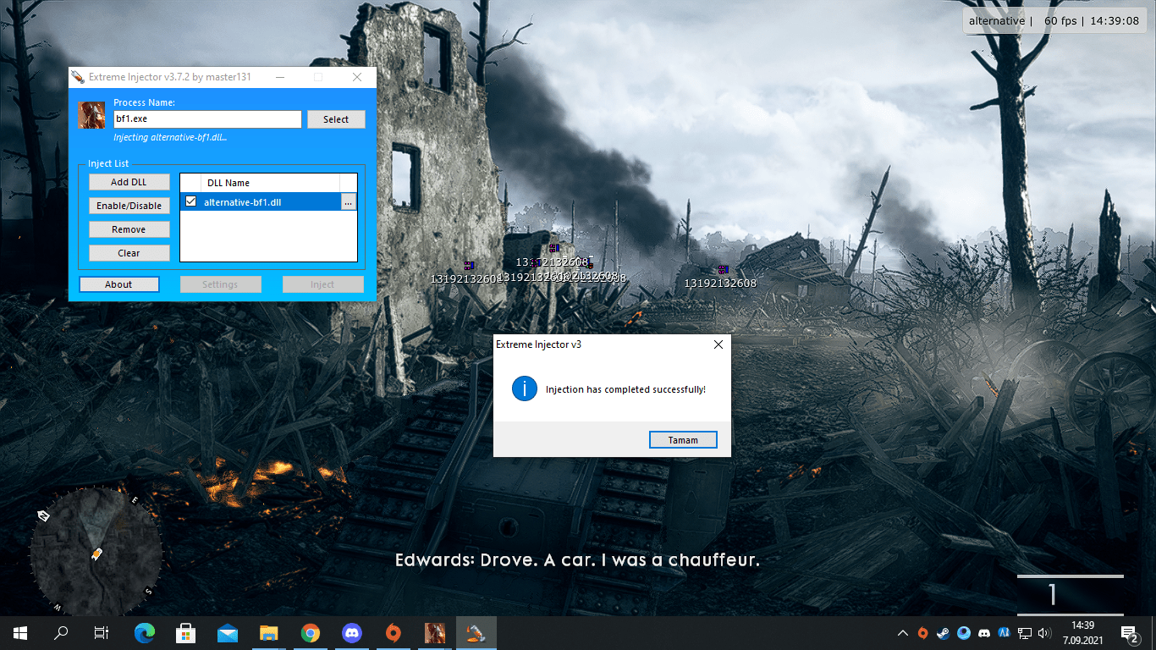
Task: Click the blue circle tray icon beside Steam
Action: (963, 632)
